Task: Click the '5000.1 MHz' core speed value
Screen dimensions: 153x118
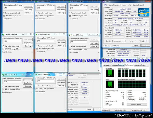Action: (x=118, y=30)
